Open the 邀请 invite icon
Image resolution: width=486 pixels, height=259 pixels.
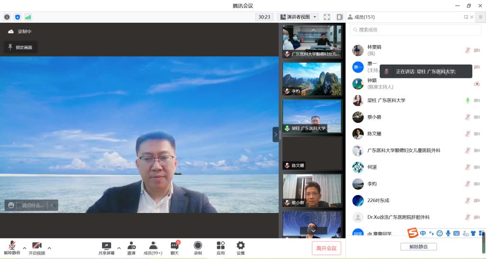(131, 246)
